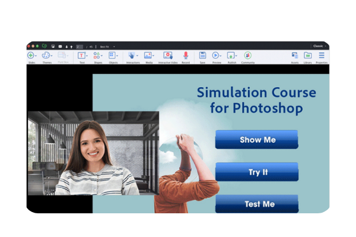The height and width of the screenshot is (237, 356).
Task: Click the slide number input field
Action: click(80, 47)
